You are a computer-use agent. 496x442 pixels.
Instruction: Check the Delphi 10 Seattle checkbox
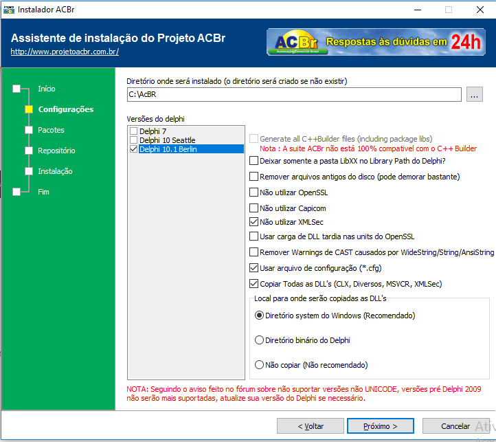pyautogui.click(x=134, y=140)
